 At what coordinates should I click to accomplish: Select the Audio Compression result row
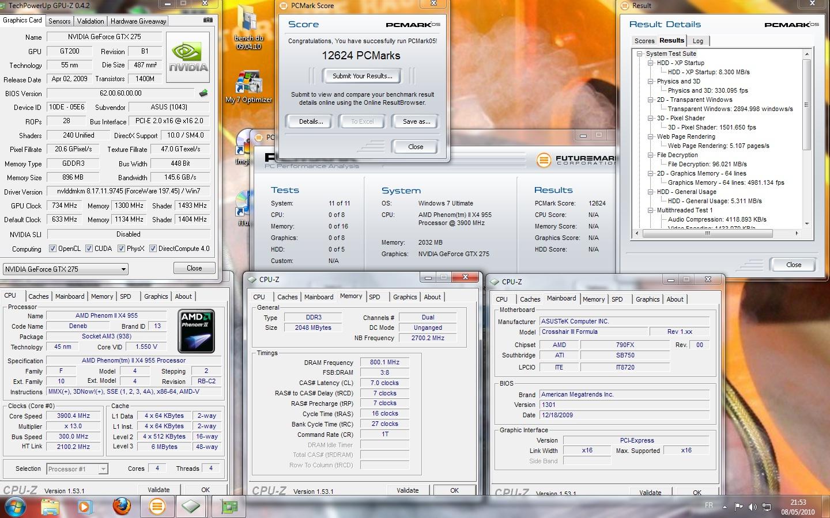(717, 219)
